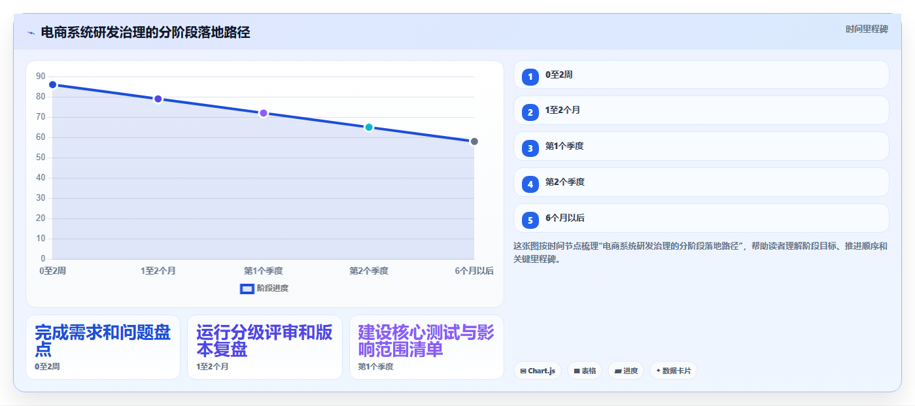
Task: Click the number 5 badge for 6个月以后
Action: [530, 220]
